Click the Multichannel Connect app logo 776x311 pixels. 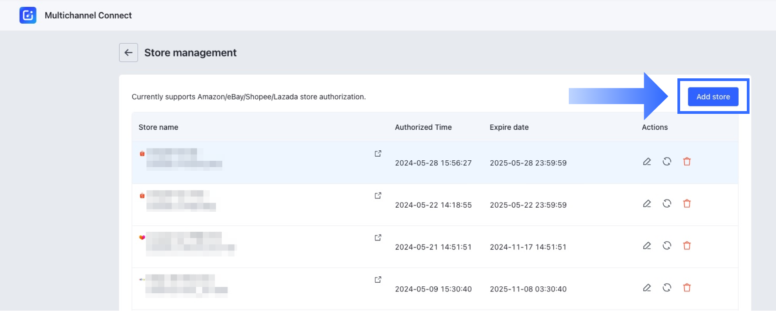[28, 15]
